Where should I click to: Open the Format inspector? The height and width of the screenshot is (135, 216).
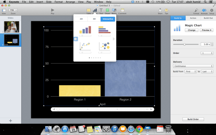click(x=196, y=10)
